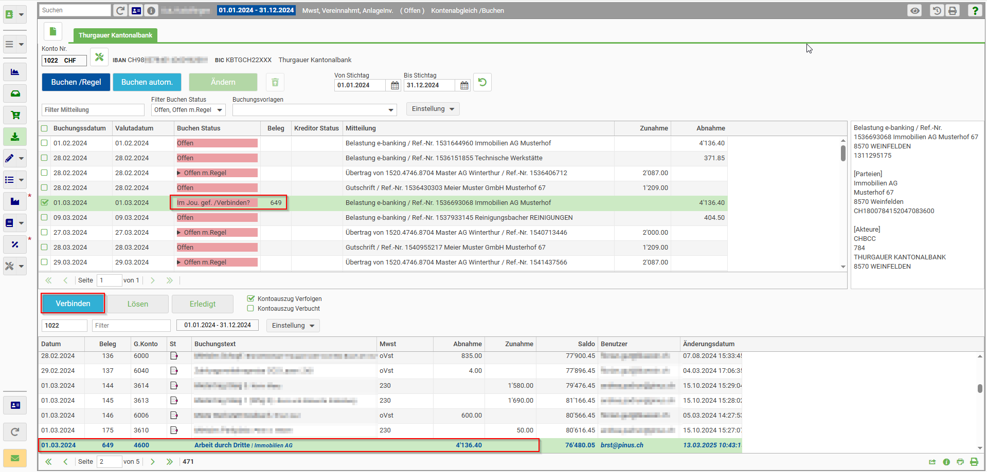This screenshot has width=987, height=472.
Task: Click the print icon in top bar
Action: [x=953, y=10]
